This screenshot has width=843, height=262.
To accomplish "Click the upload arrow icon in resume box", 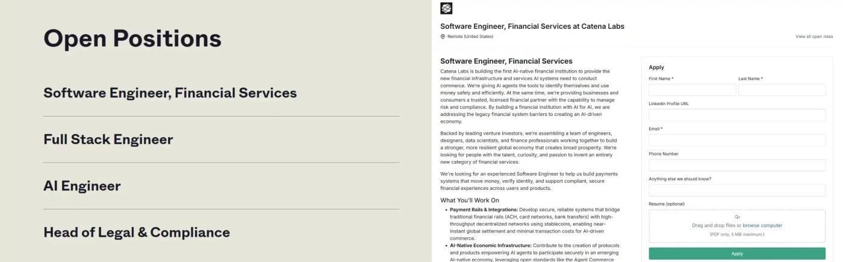I will (x=737, y=217).
